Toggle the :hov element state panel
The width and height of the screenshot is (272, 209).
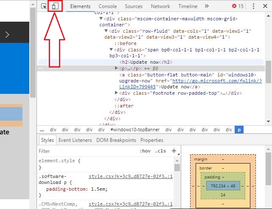(x=145, y=151)
